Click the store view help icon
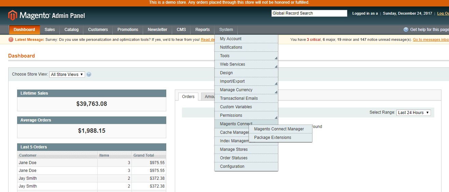 [89, 75]
